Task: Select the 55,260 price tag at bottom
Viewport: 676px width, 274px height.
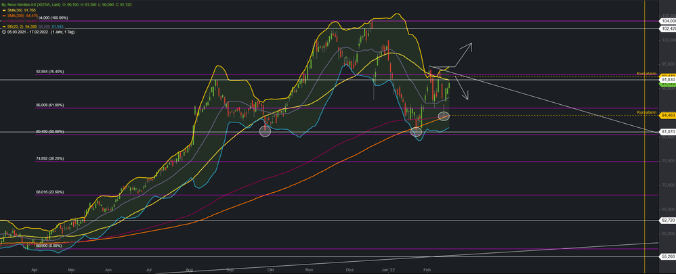Action: [667, 256]
